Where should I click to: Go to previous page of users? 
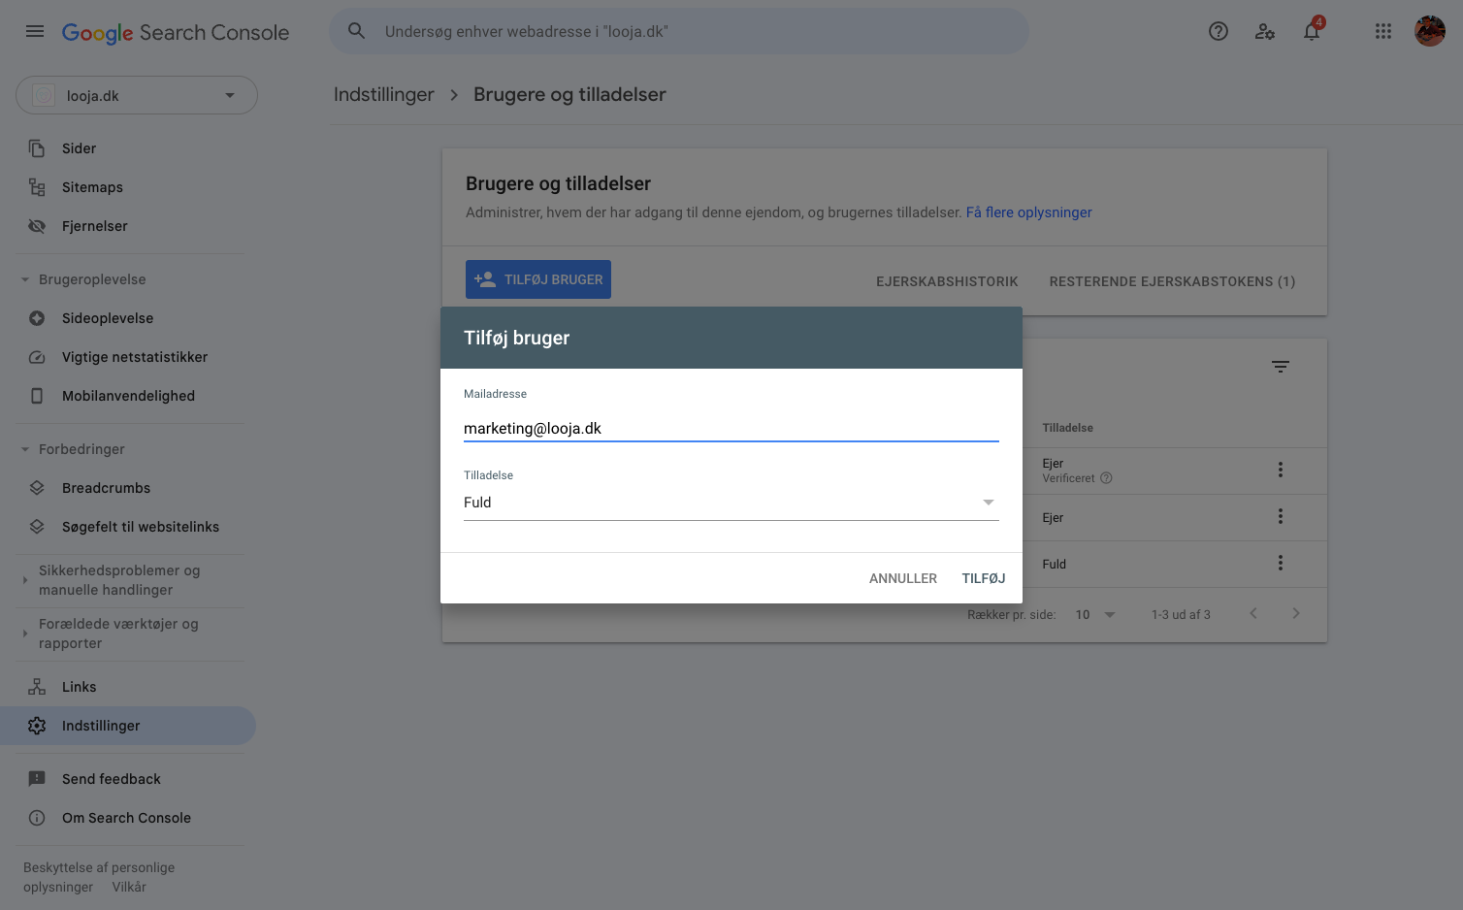tap(1253, 613)
